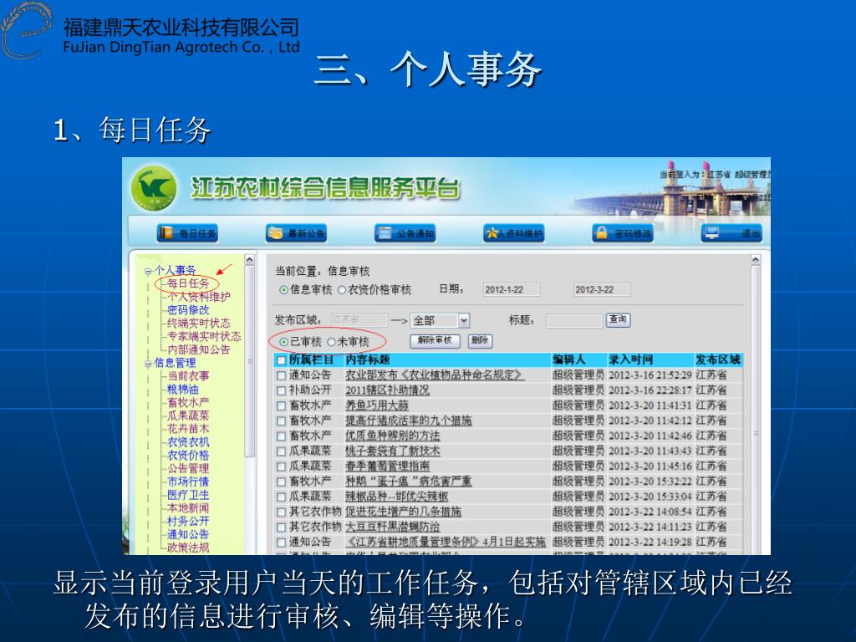
Task: Select the 信息审核 radio button
Action: coord(283,290)
